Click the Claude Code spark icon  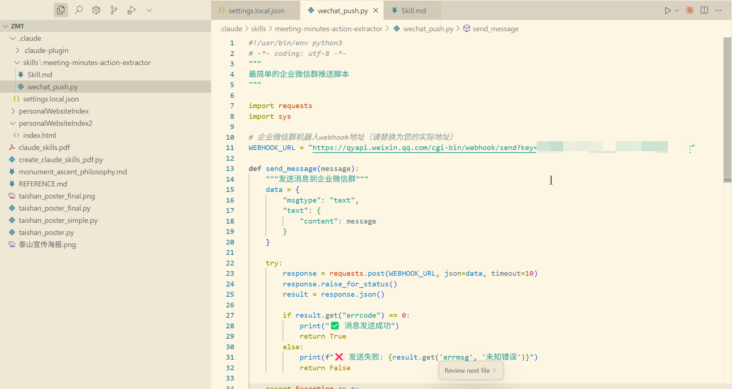[690, 10]
